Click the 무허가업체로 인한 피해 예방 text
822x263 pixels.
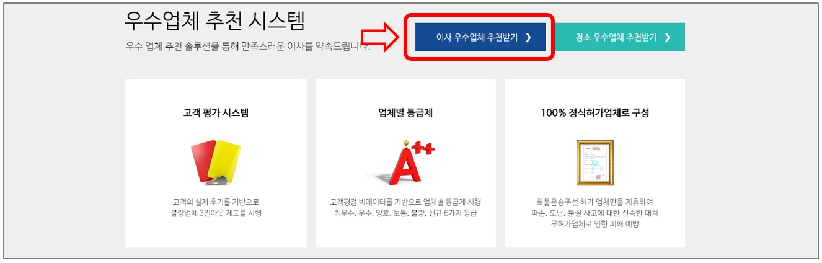pos(594,224)
